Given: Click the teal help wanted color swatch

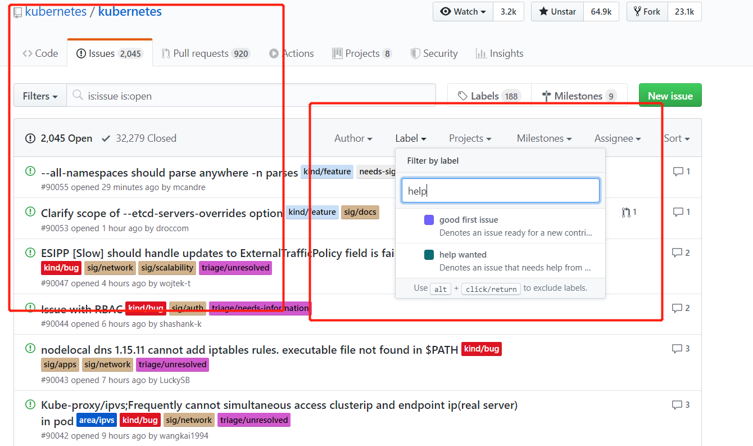Looking at the screenshot, I should pos(429,255).
